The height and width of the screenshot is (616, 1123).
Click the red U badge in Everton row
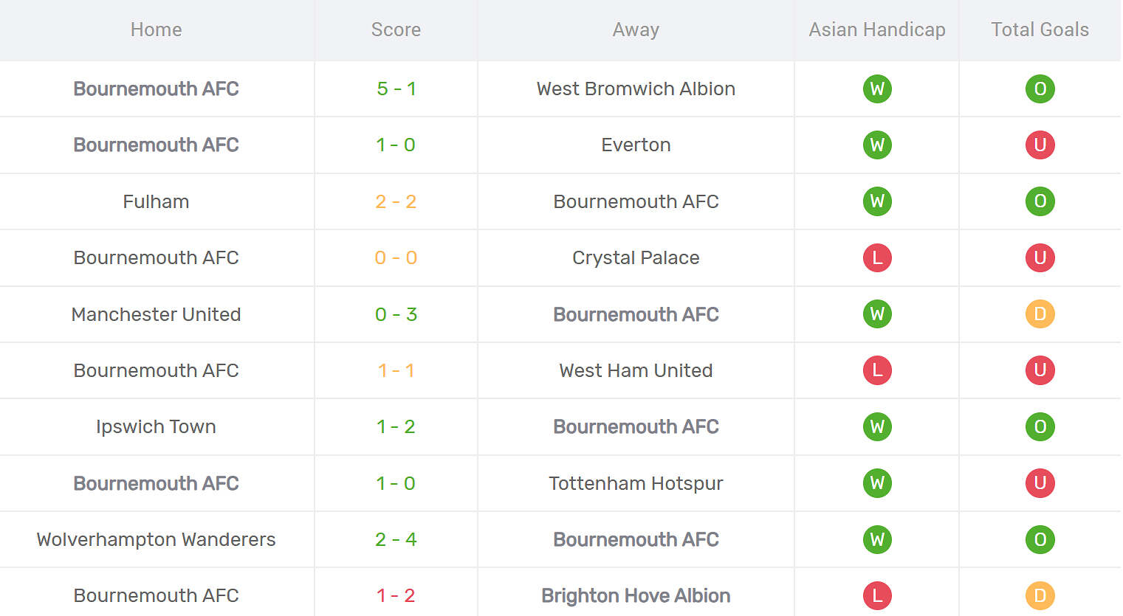coord(1040,145)
